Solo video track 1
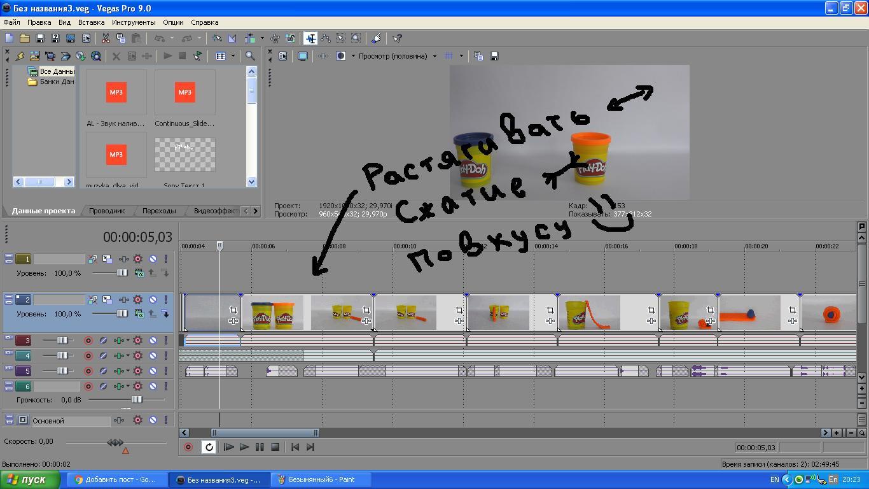Viewport: 869px width, 489px height. [x=166, y=259]
